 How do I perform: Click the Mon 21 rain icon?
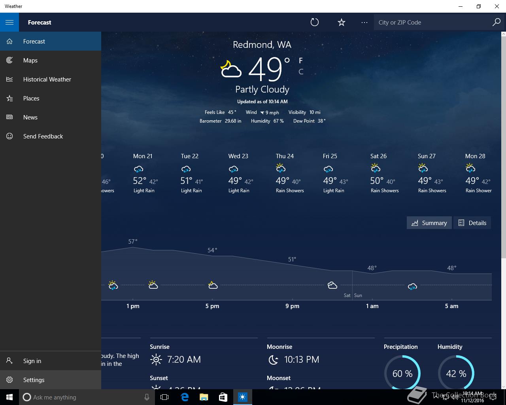[x=138, y=169]
